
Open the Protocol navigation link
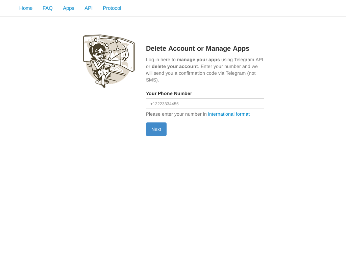(112, 8)
